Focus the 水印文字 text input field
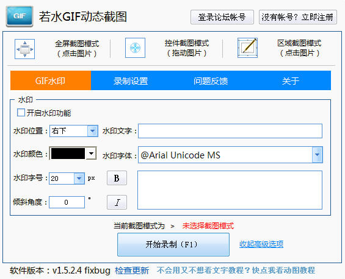The width and height of the screenshot is (345, 279). pyautogui.click(x=230, y=131)
